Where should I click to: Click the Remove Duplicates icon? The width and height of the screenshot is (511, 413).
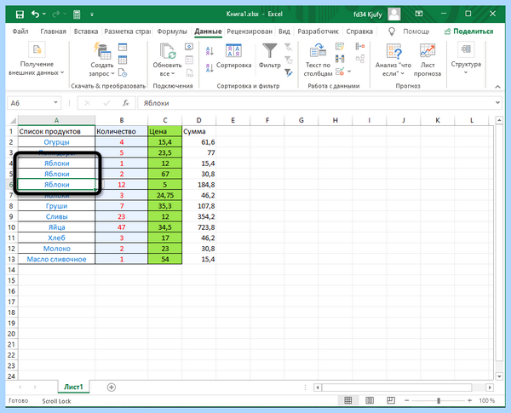340,59
